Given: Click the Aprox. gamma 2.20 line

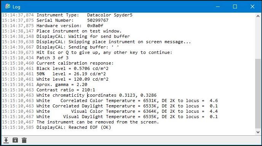Looking at the screenshot, I should 45,84.
